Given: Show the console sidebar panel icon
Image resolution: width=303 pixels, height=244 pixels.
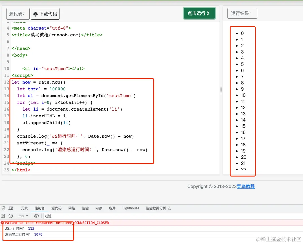Looking at the screenshot, I should click(3, 216).
